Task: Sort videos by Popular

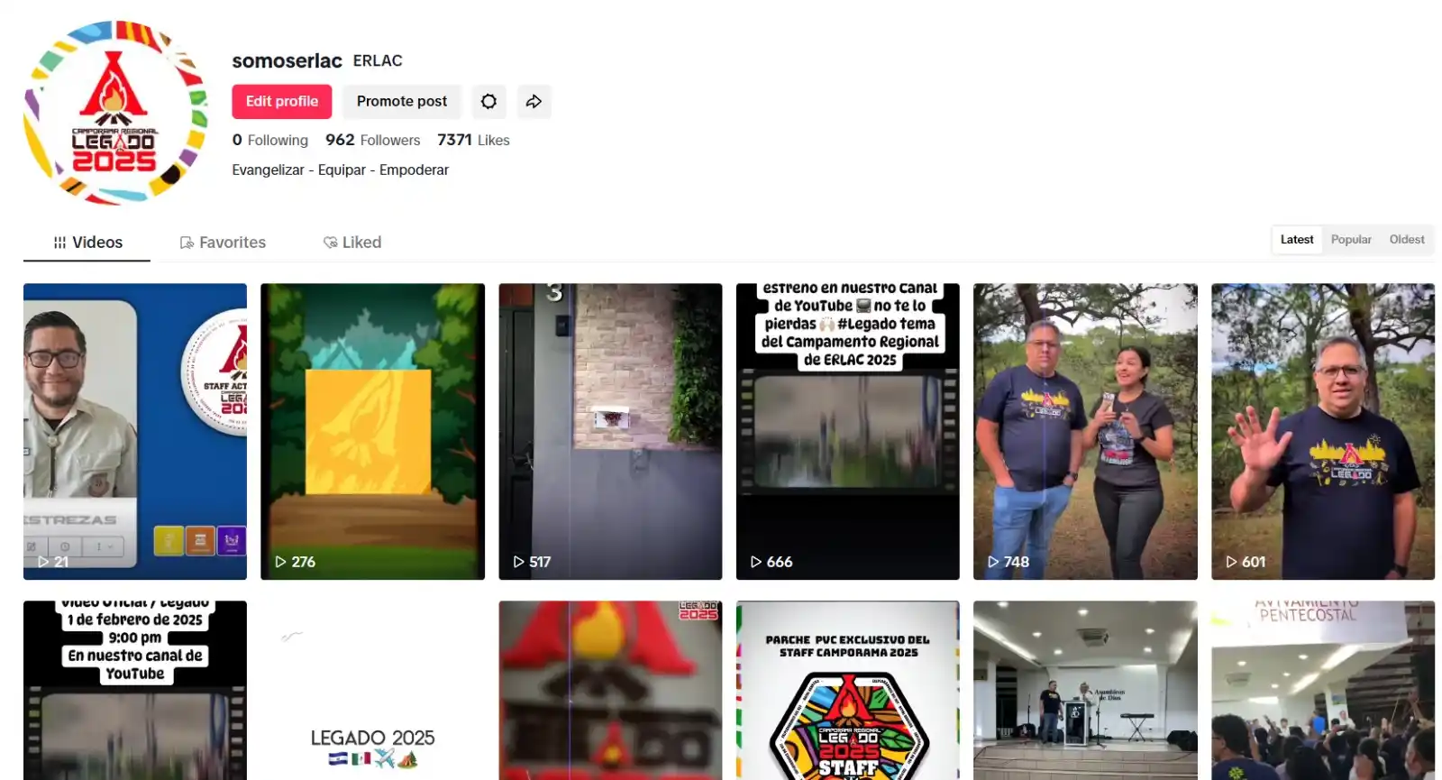Action: tap(1351, 240)
